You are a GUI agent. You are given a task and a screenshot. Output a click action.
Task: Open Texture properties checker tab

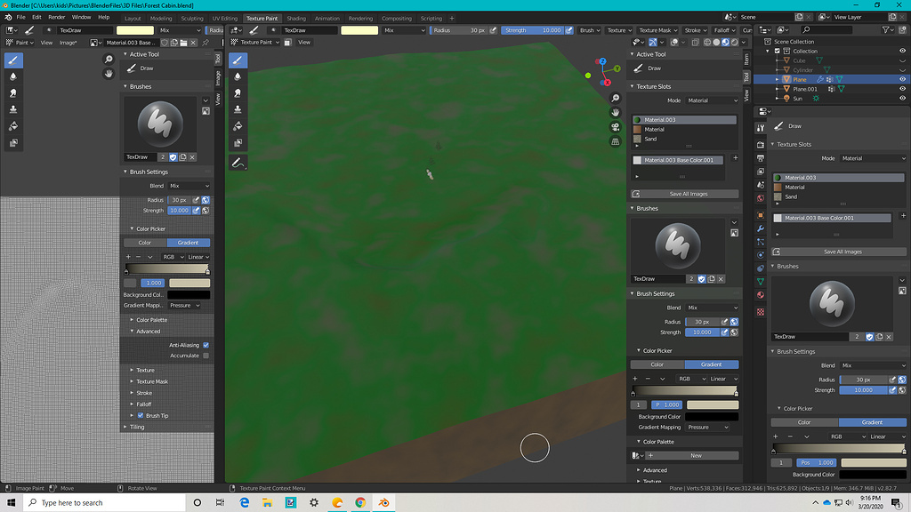point(761,312)
